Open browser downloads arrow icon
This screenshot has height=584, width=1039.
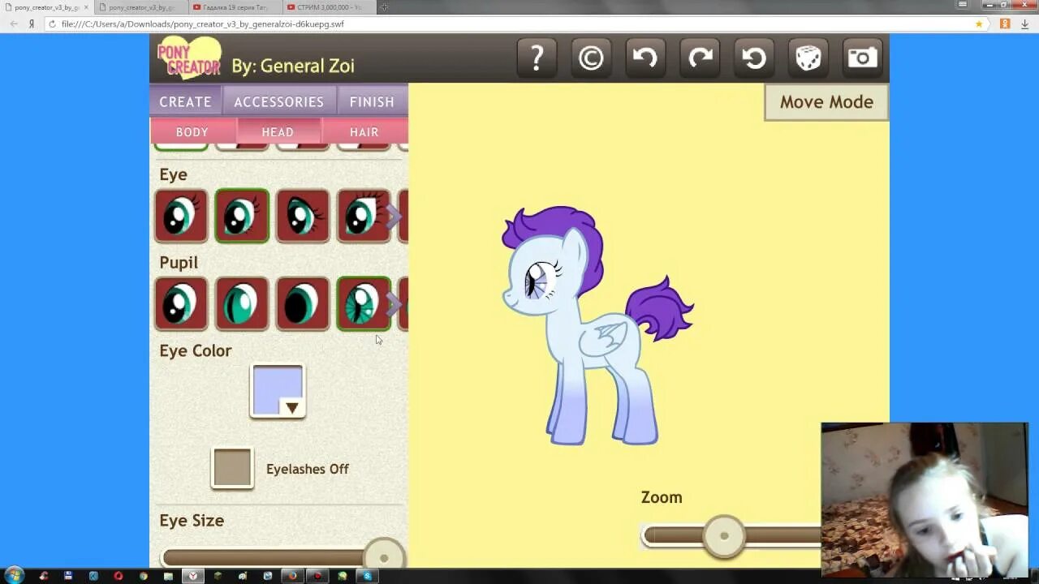[1024, 24]
